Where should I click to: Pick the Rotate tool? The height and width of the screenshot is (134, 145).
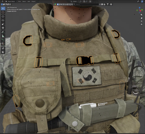[3, 20]
